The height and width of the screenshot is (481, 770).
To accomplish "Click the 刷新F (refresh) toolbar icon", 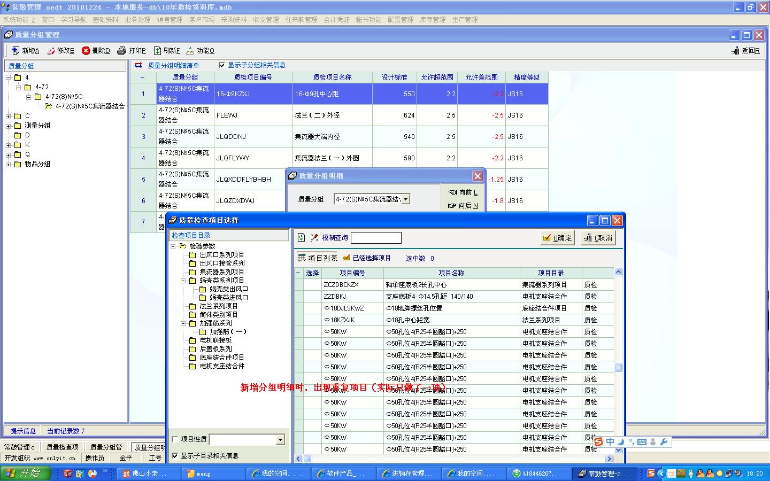I will click(157, 51).
